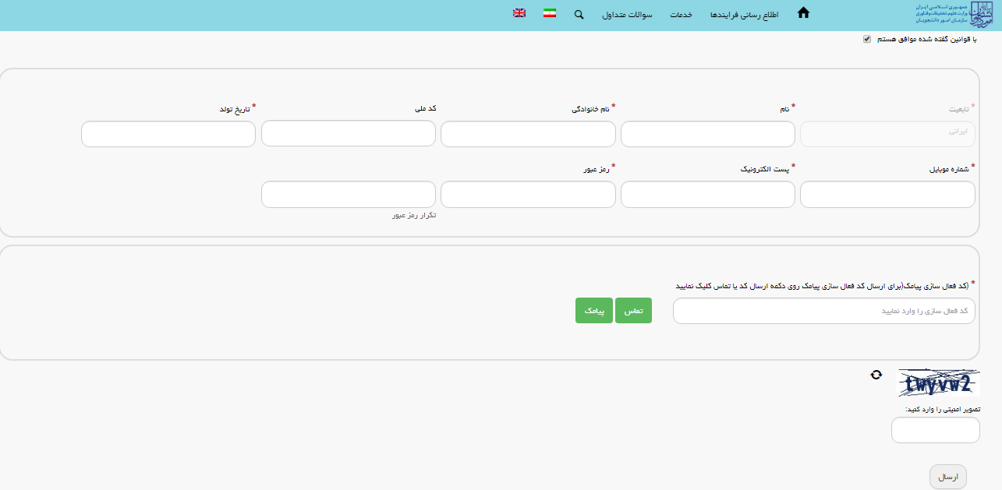Open the خدمات menu
Image resolution: width=1002 pixels, height=490 pixels.
681,16
